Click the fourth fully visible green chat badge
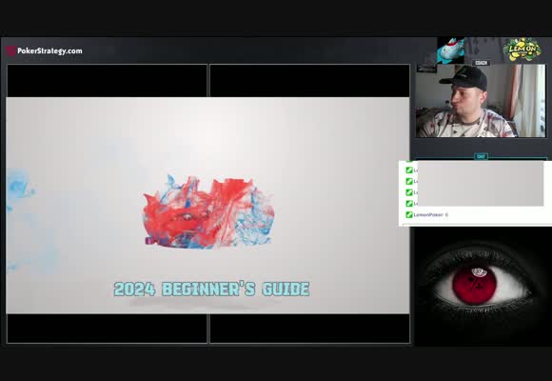Viewport: 552px width, 381px height. tap(408, 204)
